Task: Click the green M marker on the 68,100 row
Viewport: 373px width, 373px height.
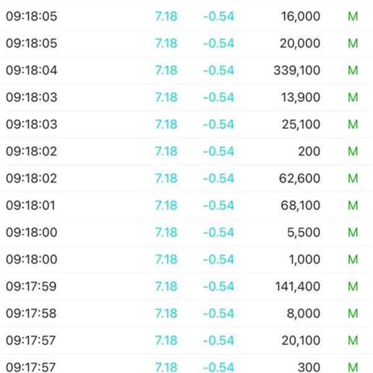Action: point(352,205)
